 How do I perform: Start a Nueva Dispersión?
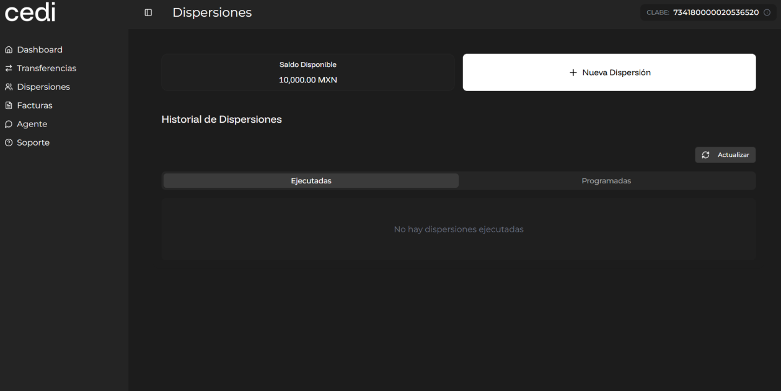point(609,72)
